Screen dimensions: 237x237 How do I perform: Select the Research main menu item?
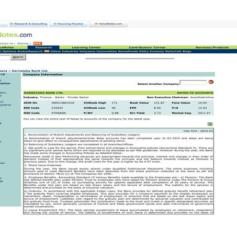point(43,48)
